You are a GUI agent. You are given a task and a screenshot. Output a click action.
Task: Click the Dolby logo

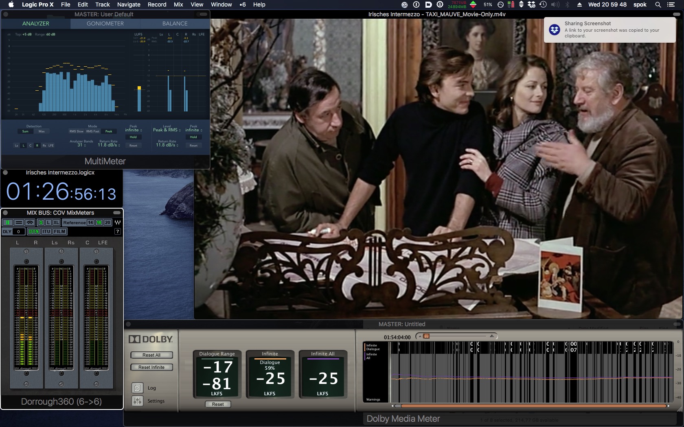click(151, 339)
